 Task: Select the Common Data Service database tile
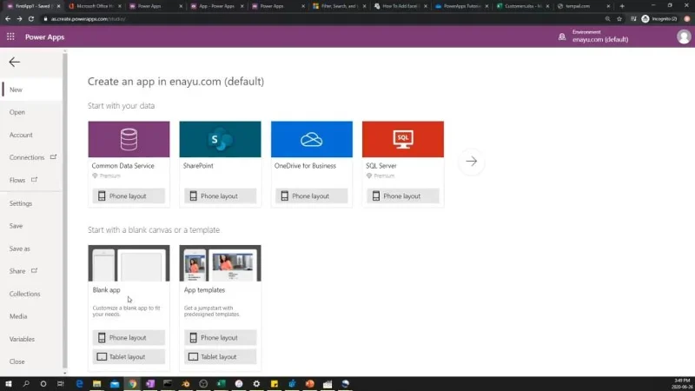[129, 139]
